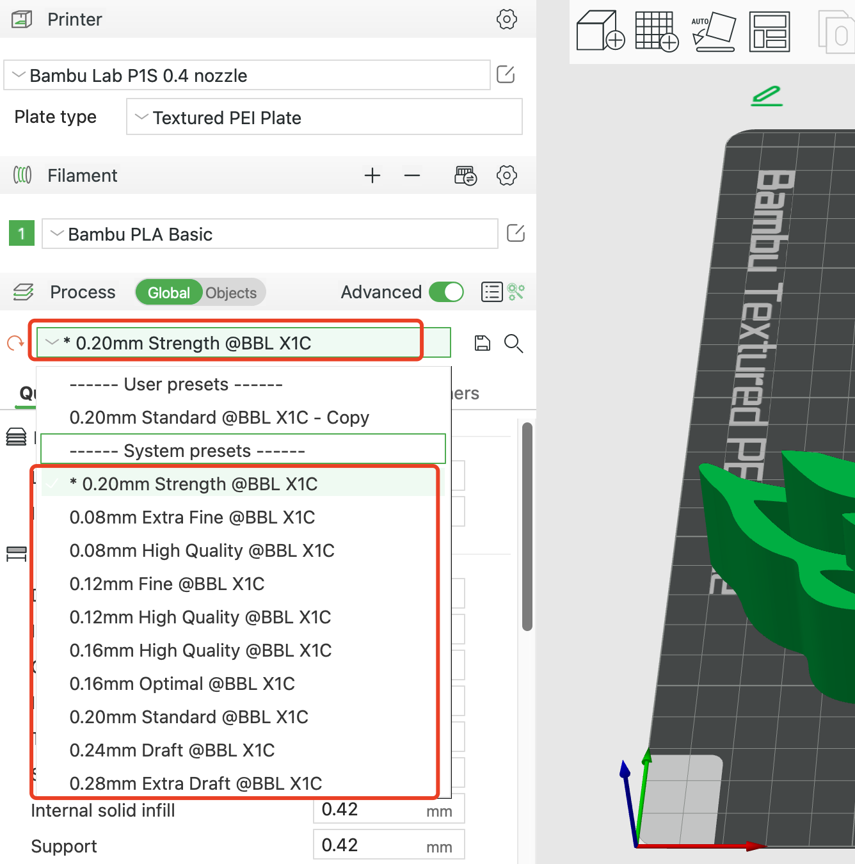Viewport: 855px width, 864px height.
Task: Click the Internal solid infill width field
Action: click(388, 810)
